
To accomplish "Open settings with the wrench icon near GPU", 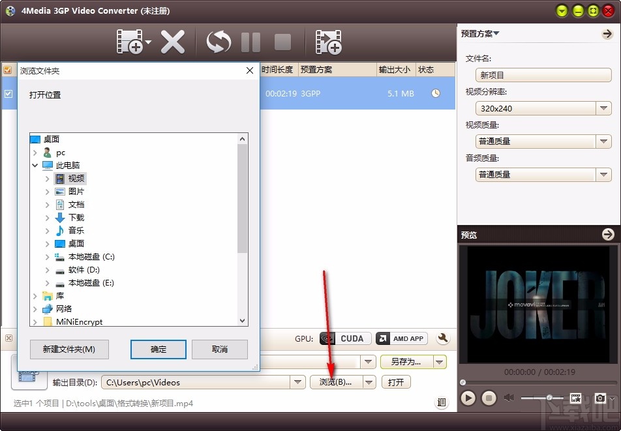I will pos(443,338).
